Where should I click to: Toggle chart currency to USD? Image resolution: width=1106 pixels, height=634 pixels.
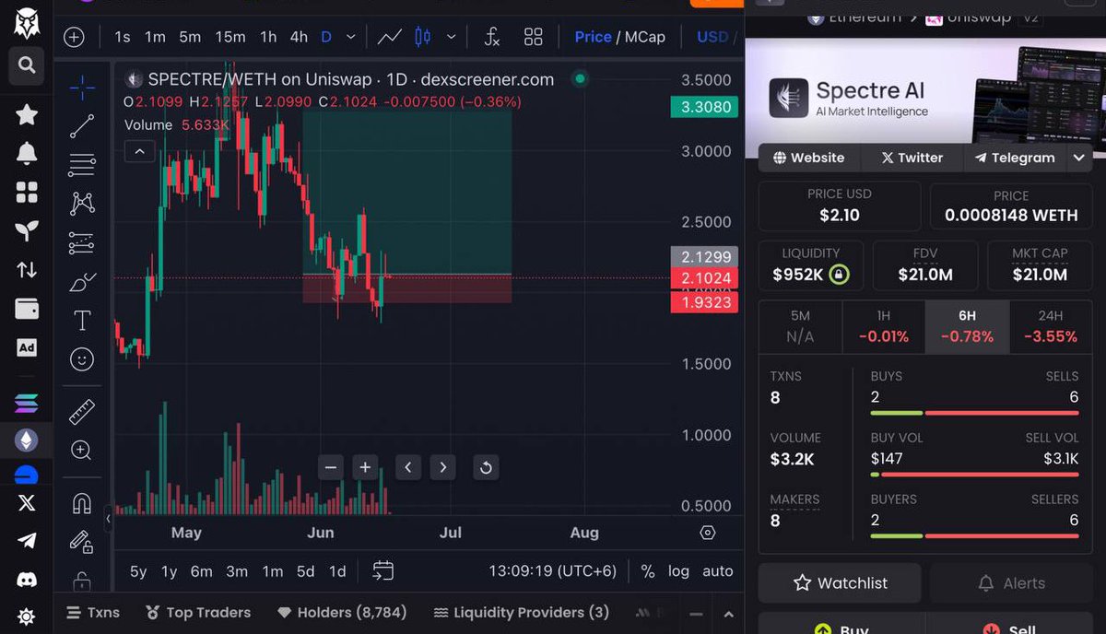click(x=712, y=37)
